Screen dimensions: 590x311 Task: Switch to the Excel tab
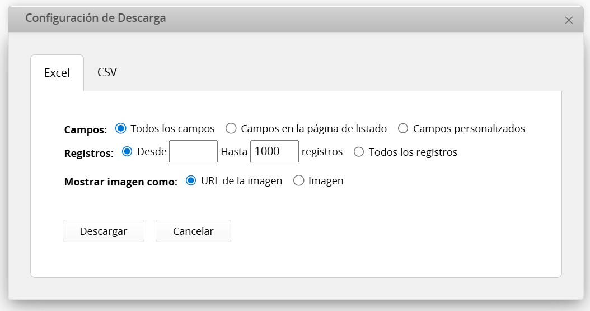click(x=57, y=73)
